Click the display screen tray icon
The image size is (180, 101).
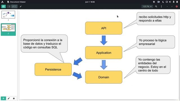click(167, 2)
